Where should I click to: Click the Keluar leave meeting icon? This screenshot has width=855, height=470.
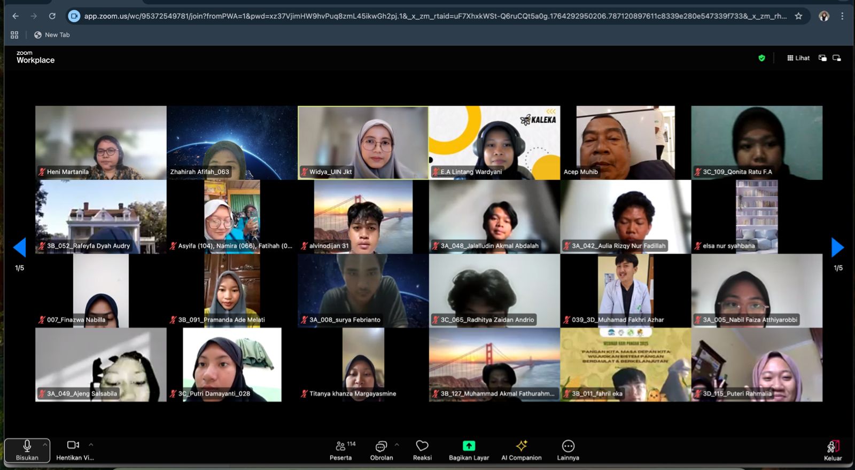(x=833, y=450)
